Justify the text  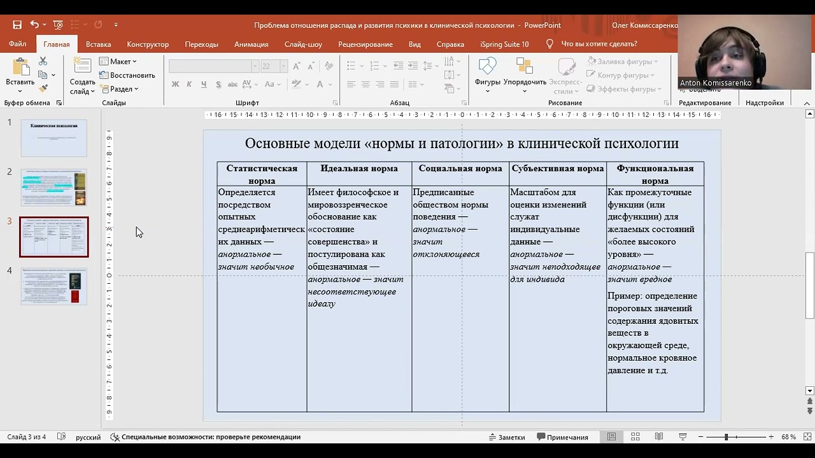tap(394, 84)
